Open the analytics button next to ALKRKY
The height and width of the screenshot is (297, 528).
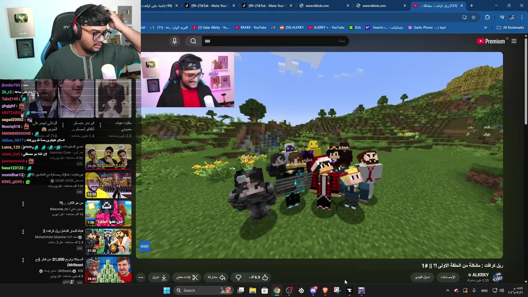coord(448,277)
